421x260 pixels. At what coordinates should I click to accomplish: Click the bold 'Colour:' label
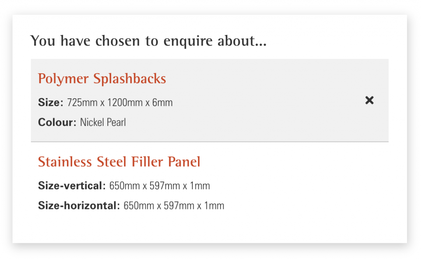pyautogui.click(x=57, y=122)
